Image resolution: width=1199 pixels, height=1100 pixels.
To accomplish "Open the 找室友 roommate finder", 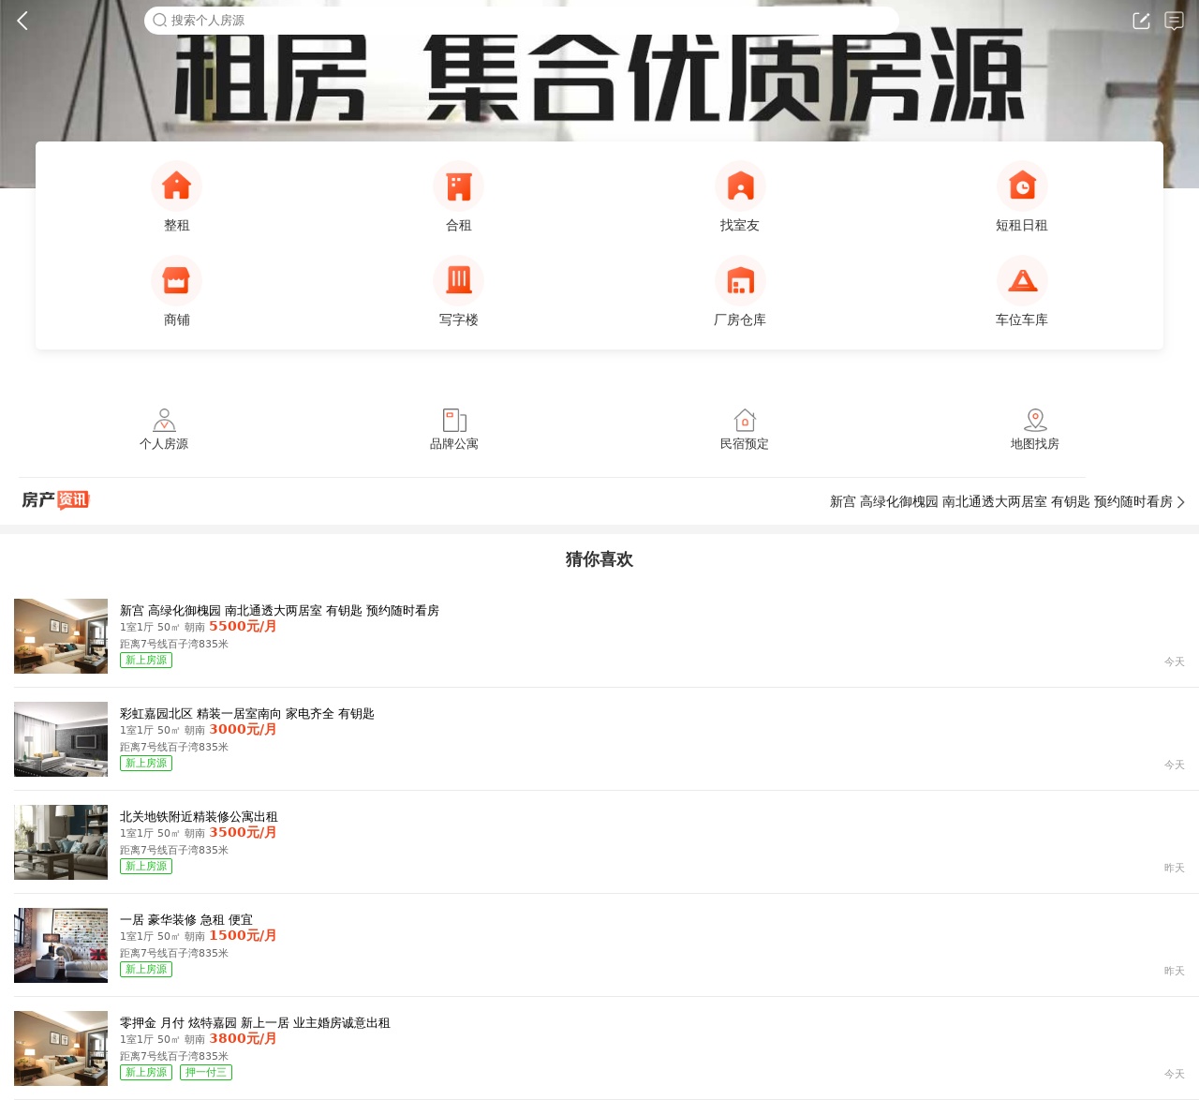I will 740,187.
